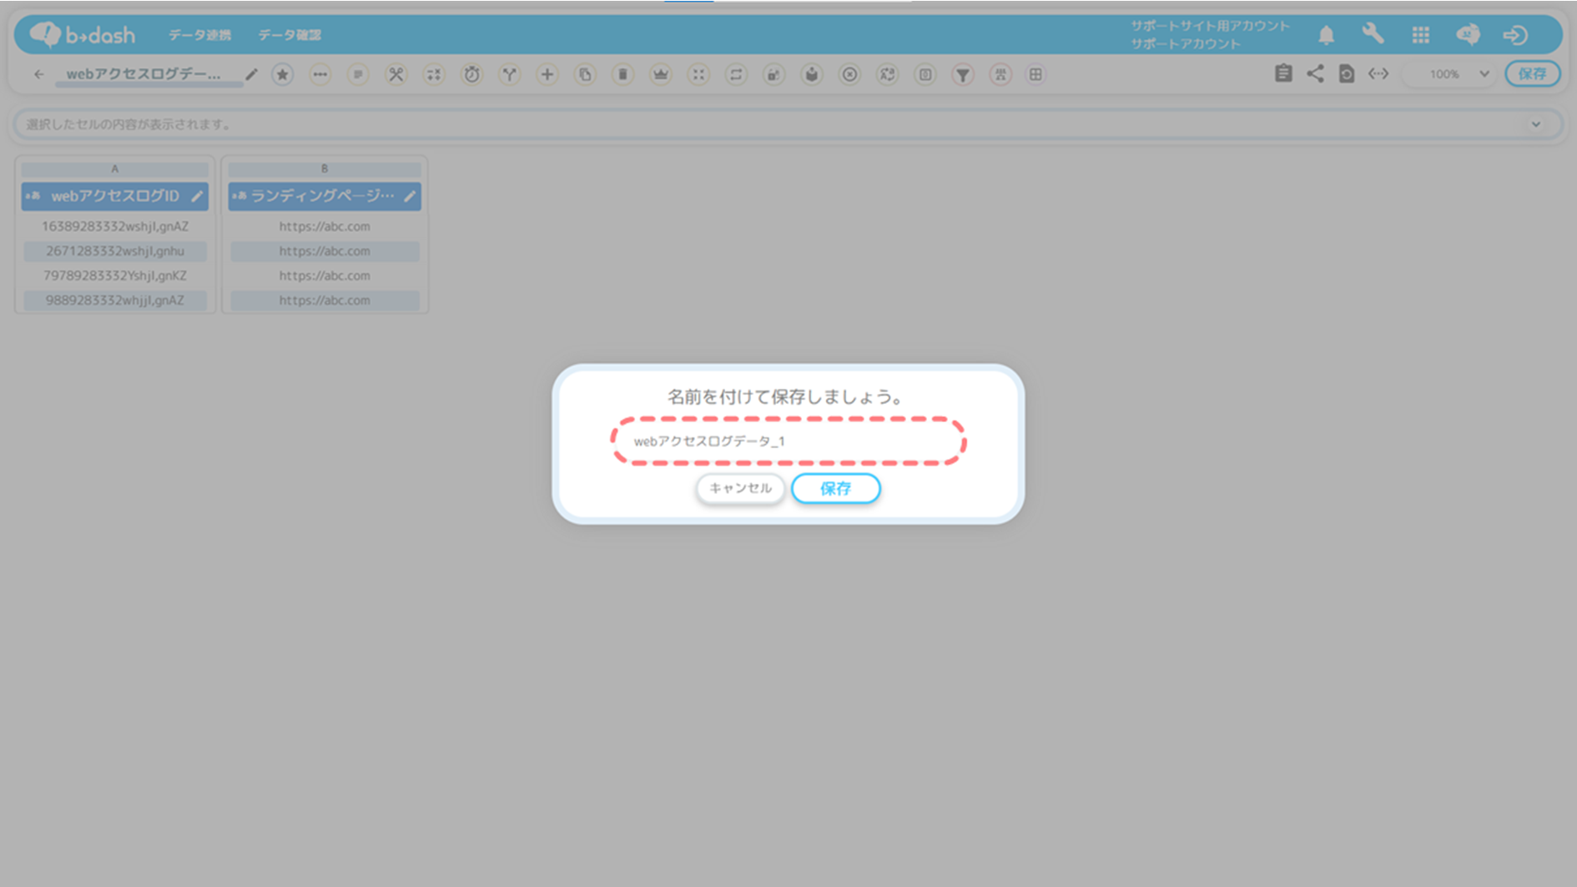Screen dimensions: 1577x887
Task: Click the funnel filter toolbar icon
Action: [963, 74]
